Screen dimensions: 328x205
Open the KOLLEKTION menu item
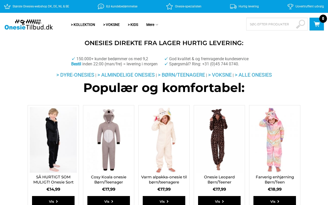83,25
